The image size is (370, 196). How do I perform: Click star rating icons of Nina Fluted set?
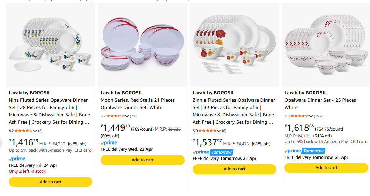[24, 131]
